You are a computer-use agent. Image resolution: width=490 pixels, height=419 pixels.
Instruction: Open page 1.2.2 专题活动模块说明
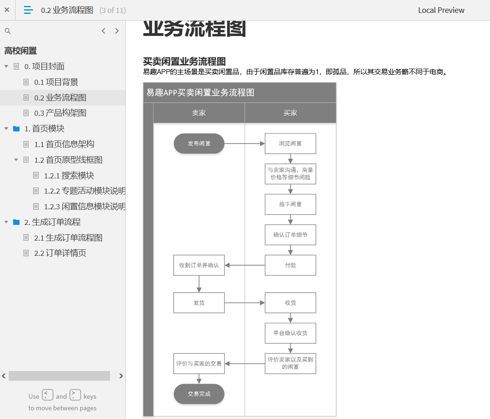point(85,191)
